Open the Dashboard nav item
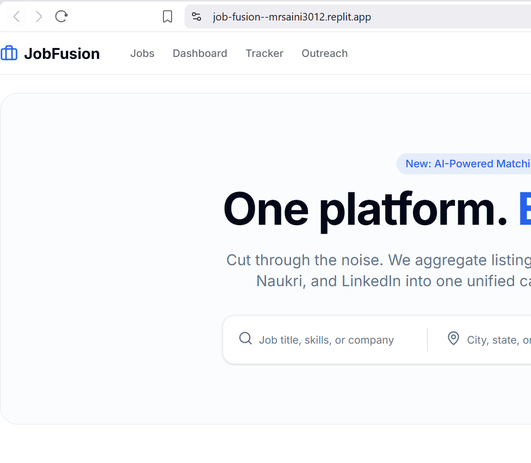The height and width of the screenshot is (463, 531). coord(200,53)
